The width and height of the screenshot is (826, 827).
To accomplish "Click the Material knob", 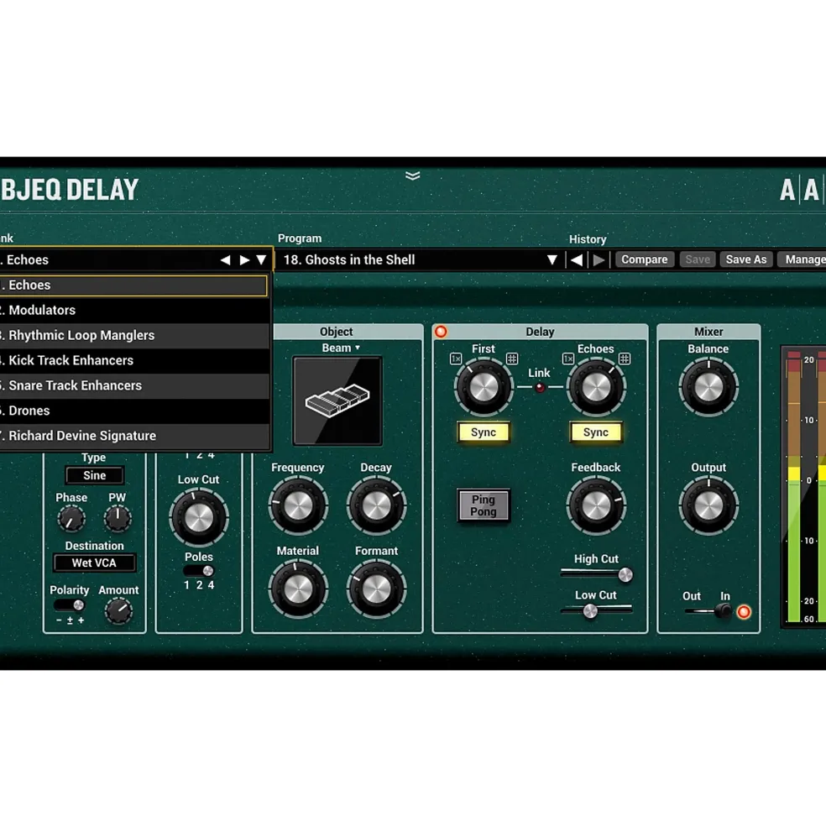I will (x=298, y=589).
